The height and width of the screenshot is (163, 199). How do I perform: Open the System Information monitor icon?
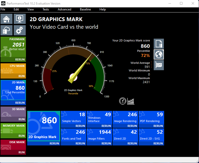(x=20, y=19)
